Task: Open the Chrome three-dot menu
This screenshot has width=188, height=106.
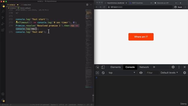Action: (x=185, y=7)
